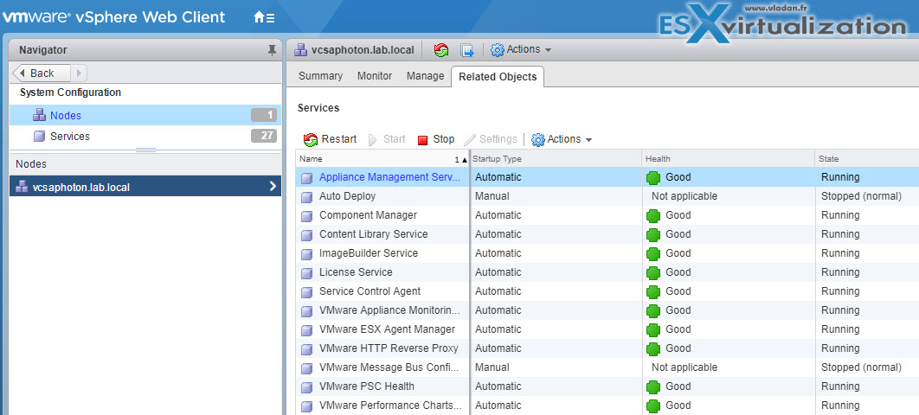Click the VMware ESX Agent Manager icon

[x=306, y=330]
